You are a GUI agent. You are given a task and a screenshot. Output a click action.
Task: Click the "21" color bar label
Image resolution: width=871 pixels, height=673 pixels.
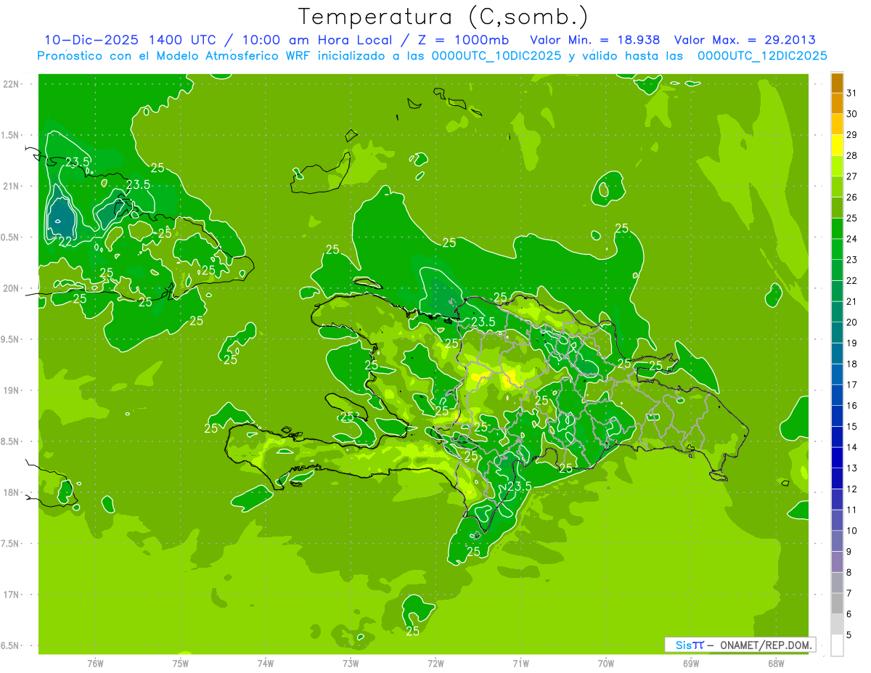[x=852, y=301]
